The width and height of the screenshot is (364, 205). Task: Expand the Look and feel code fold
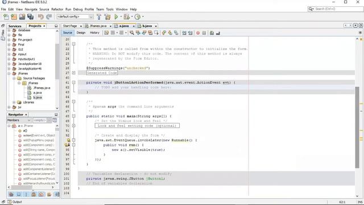[x=73, y=126]
